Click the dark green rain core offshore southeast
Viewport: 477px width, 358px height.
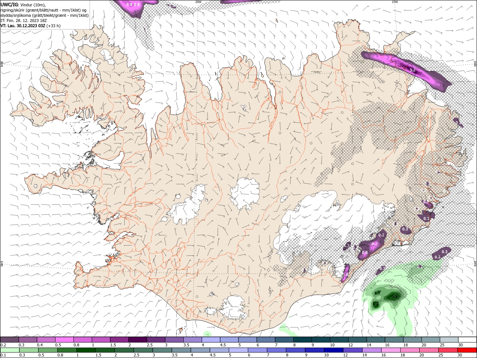click(393, 296)
